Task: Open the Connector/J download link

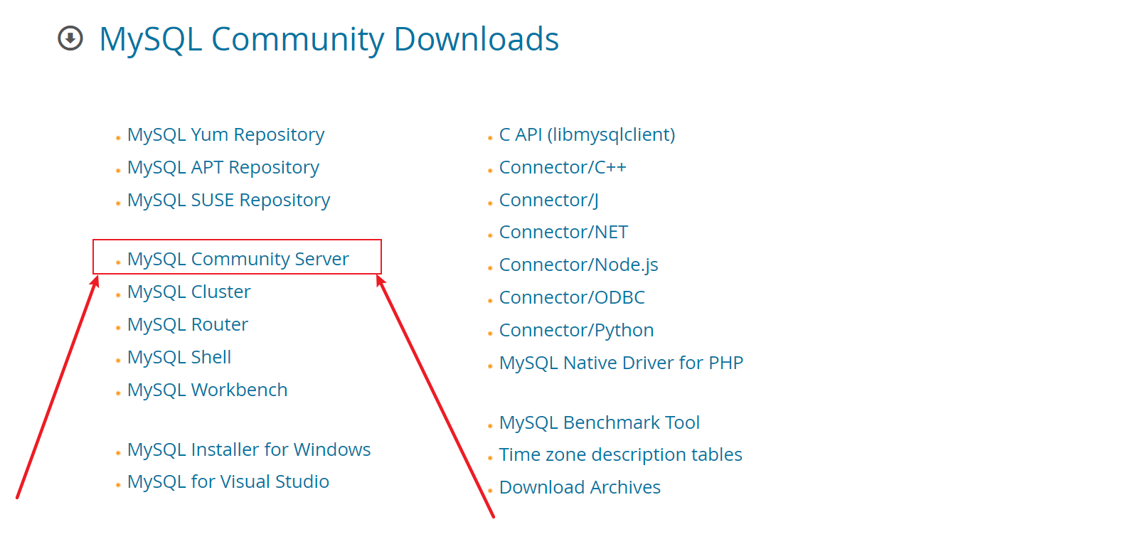Action: point(548,200)
